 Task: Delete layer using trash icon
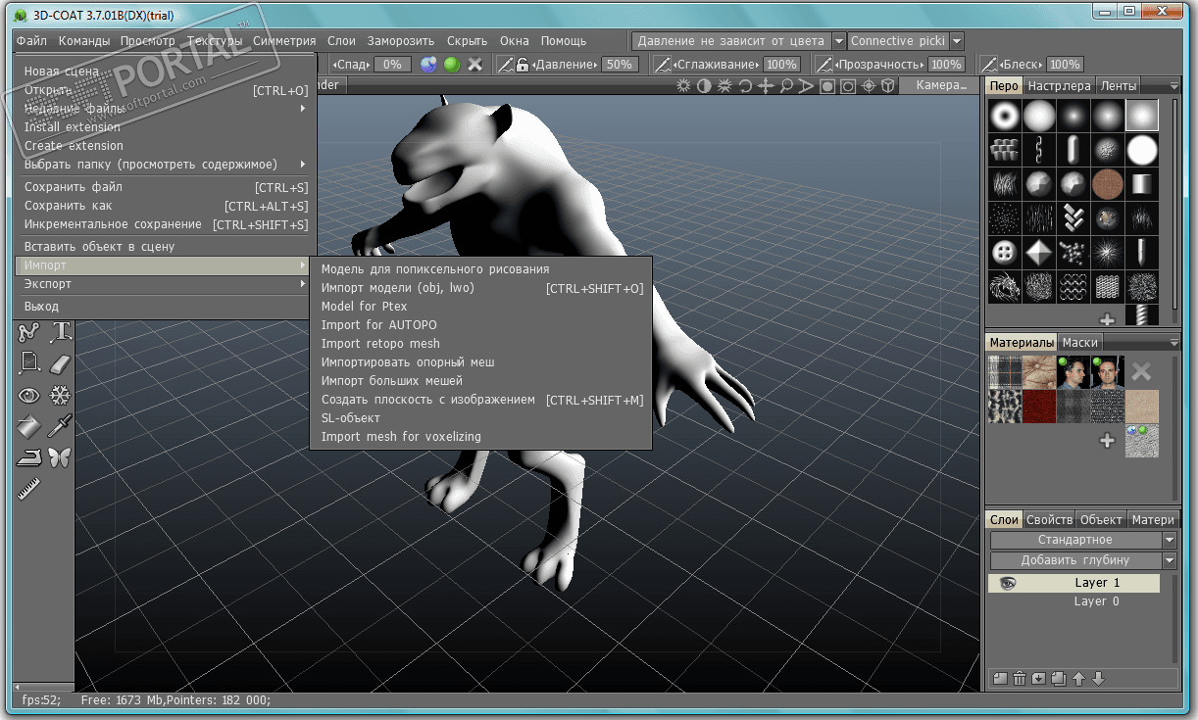pyautogui.click(x=1020, y=678)
